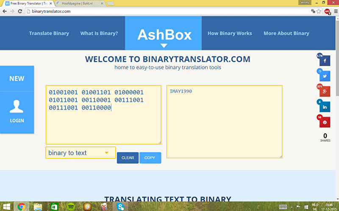Open More About Binary menu item
339x211 pixels.
(x=286, y=33)
